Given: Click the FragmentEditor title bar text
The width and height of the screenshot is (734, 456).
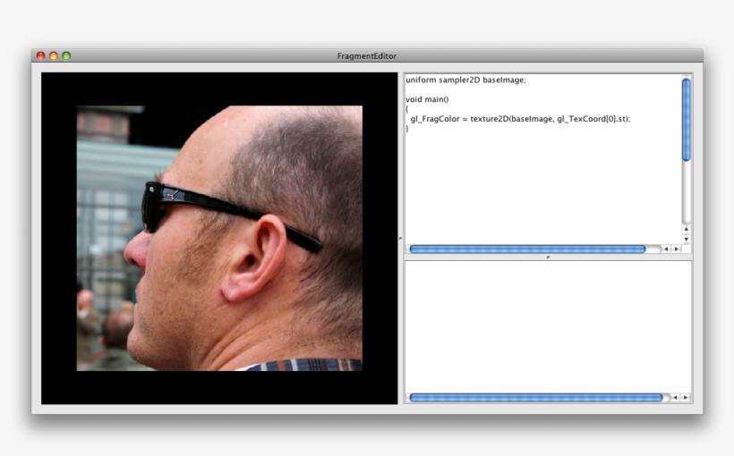Looking at the screenshot, I should point(366,55).
